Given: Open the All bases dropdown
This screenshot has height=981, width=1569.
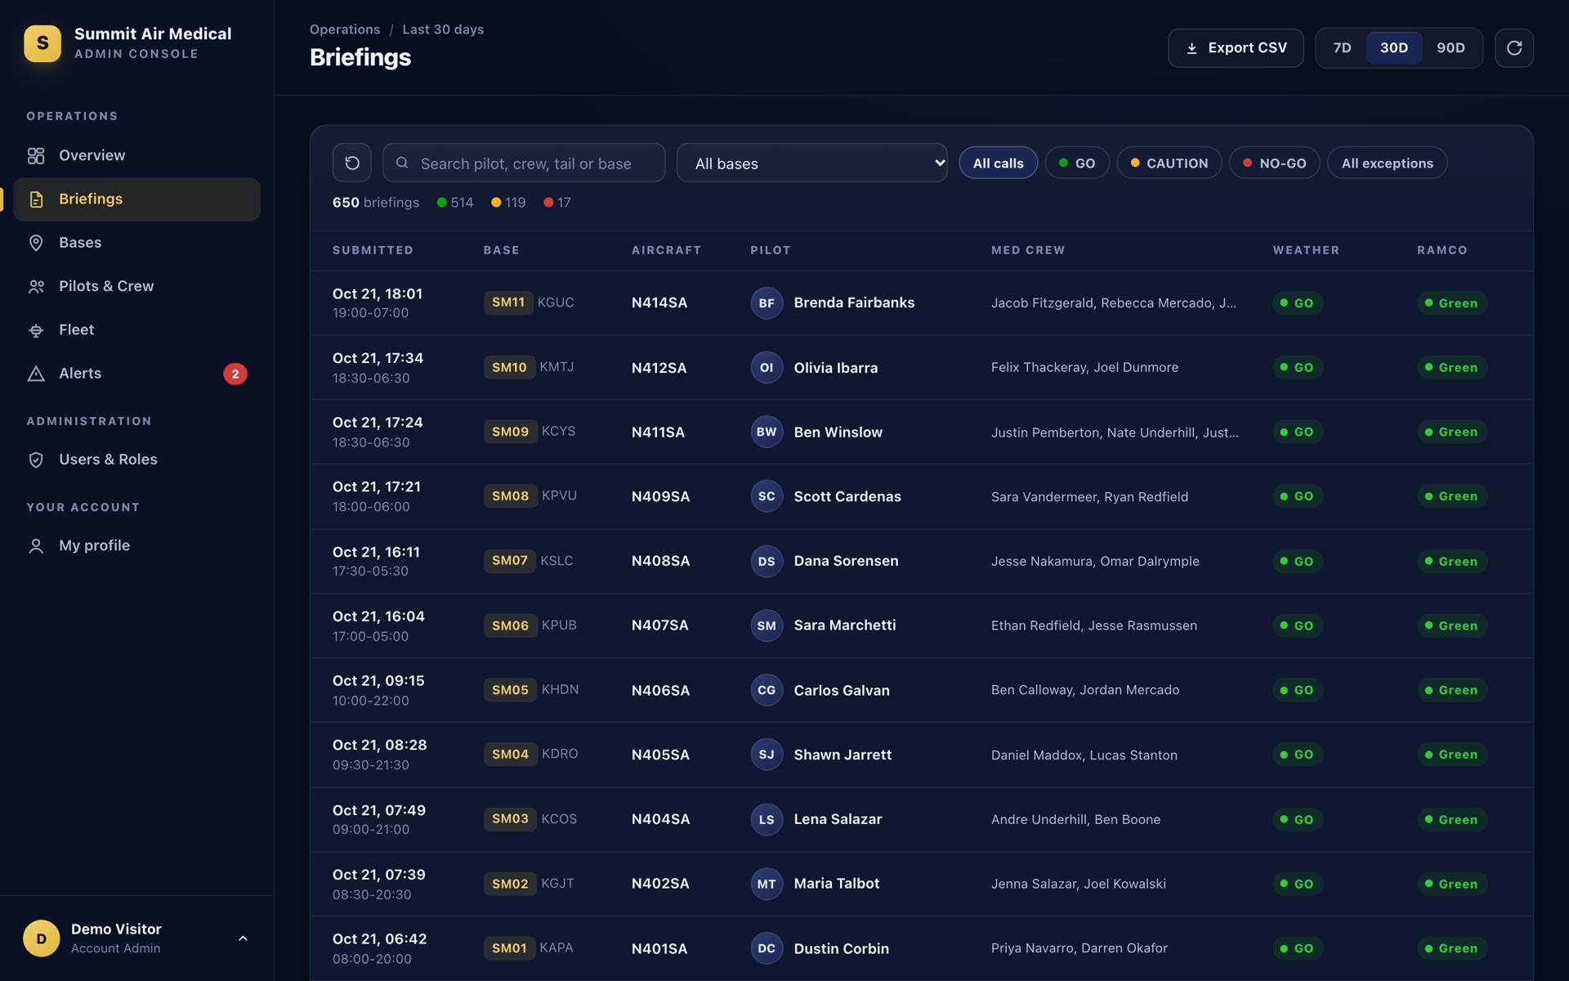Looking at the screenshot, I should point(812,163).
